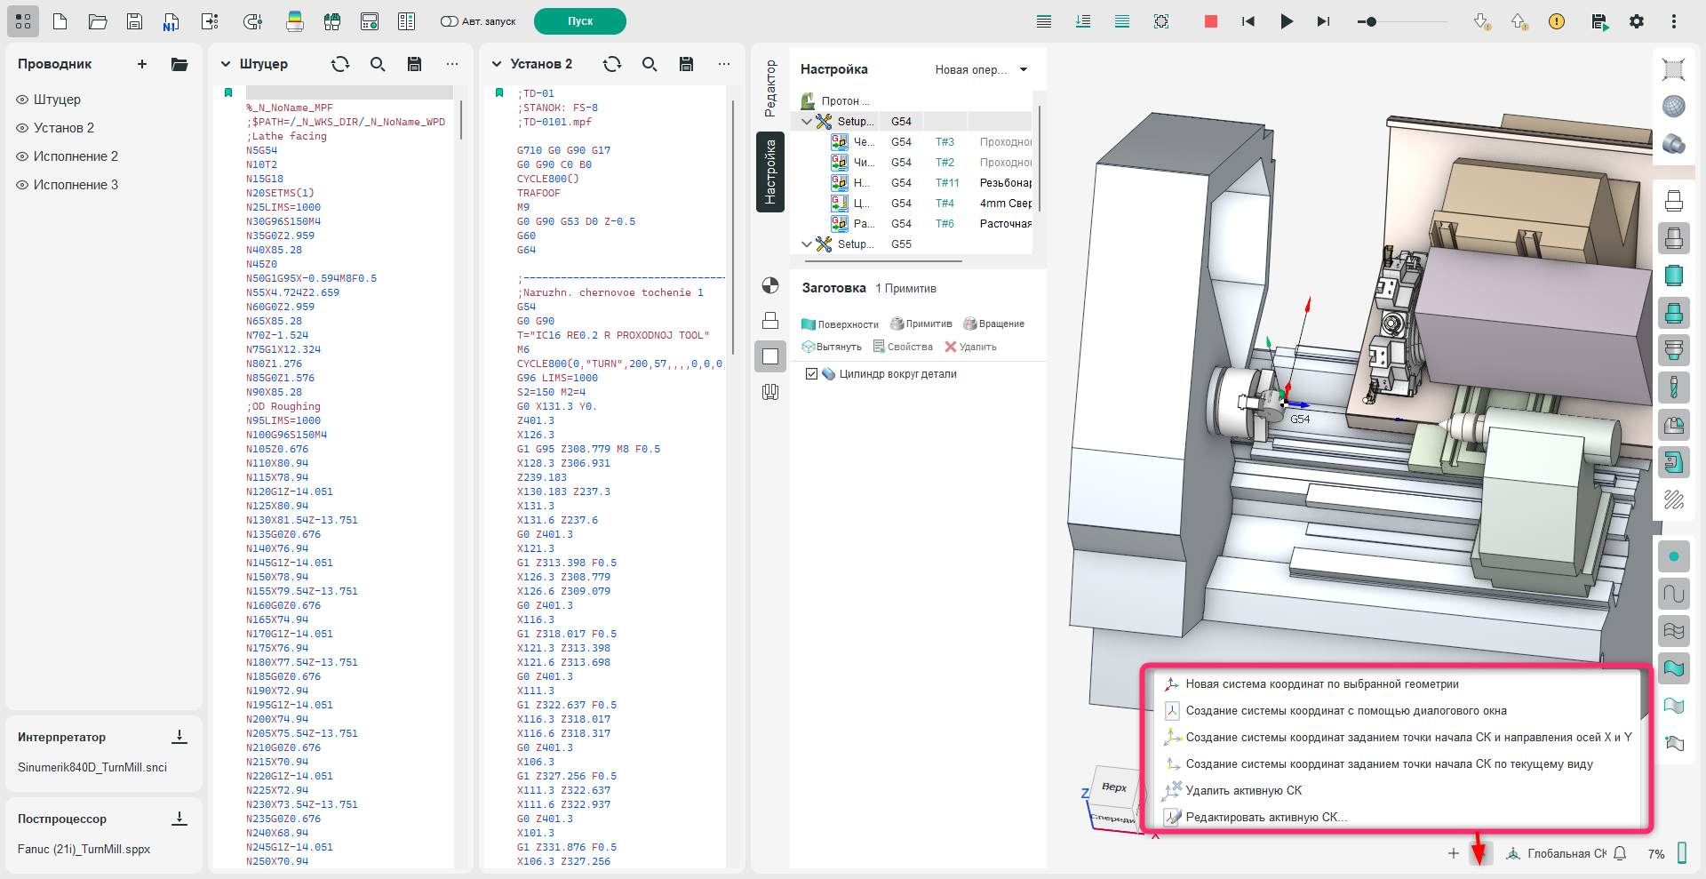
Task: Select Удалить активную СК menu entry
Action: (x=1243, y=790)
